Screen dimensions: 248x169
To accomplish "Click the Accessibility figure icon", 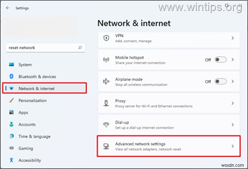I will pyautogui.click(x=11, y=160).
